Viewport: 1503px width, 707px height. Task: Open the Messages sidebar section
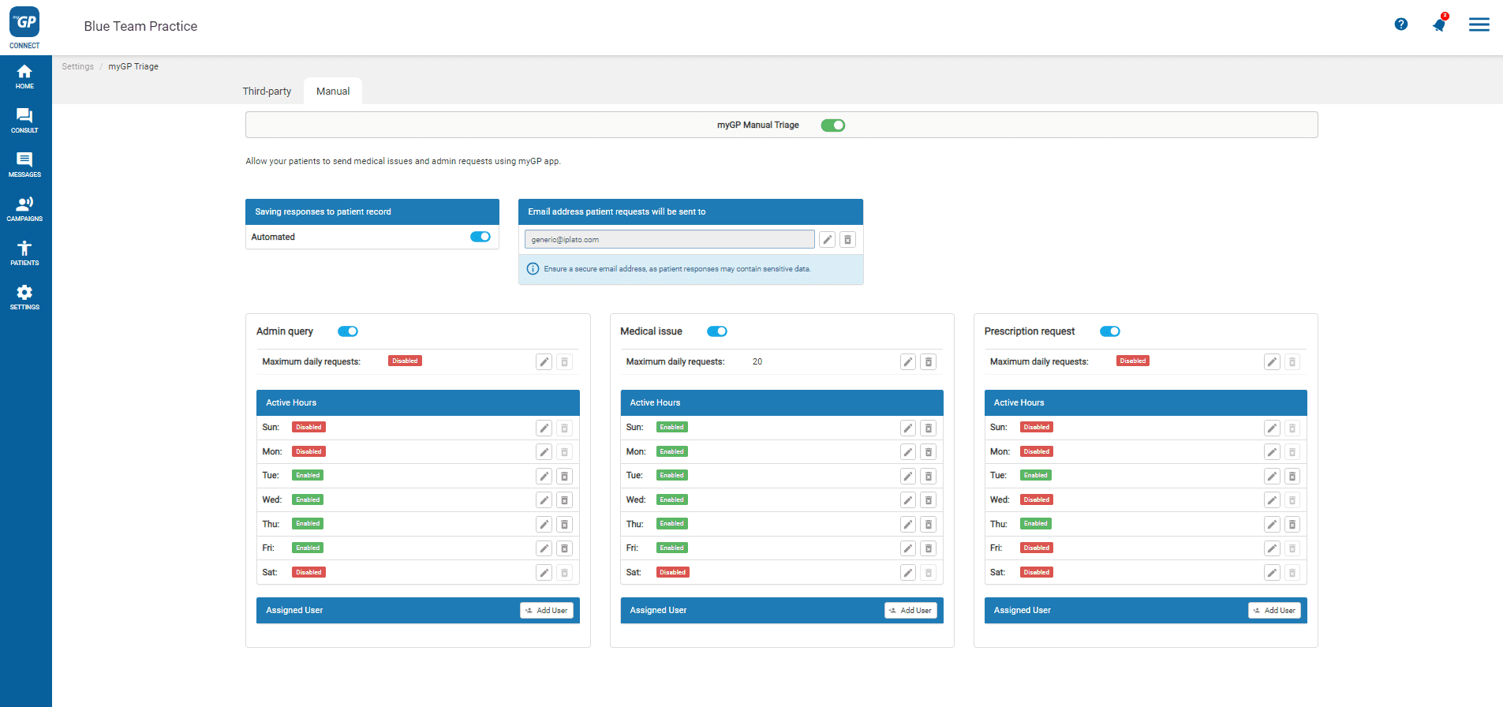click(24, 165)
